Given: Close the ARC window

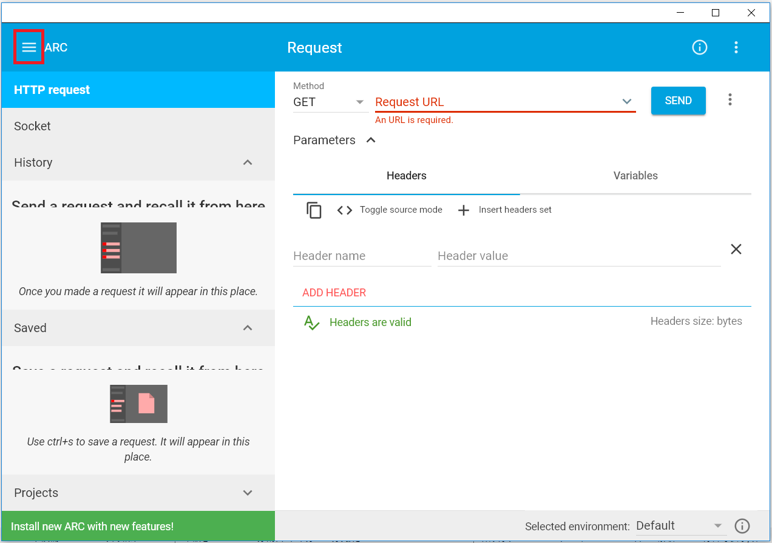Looking at the screenshot, I should pyautogui.click(x=751, y=13).
